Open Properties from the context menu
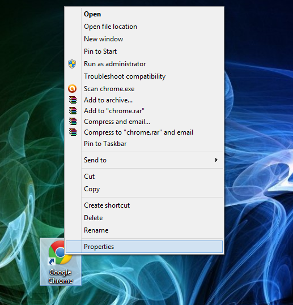 click(x=144, y=247)
